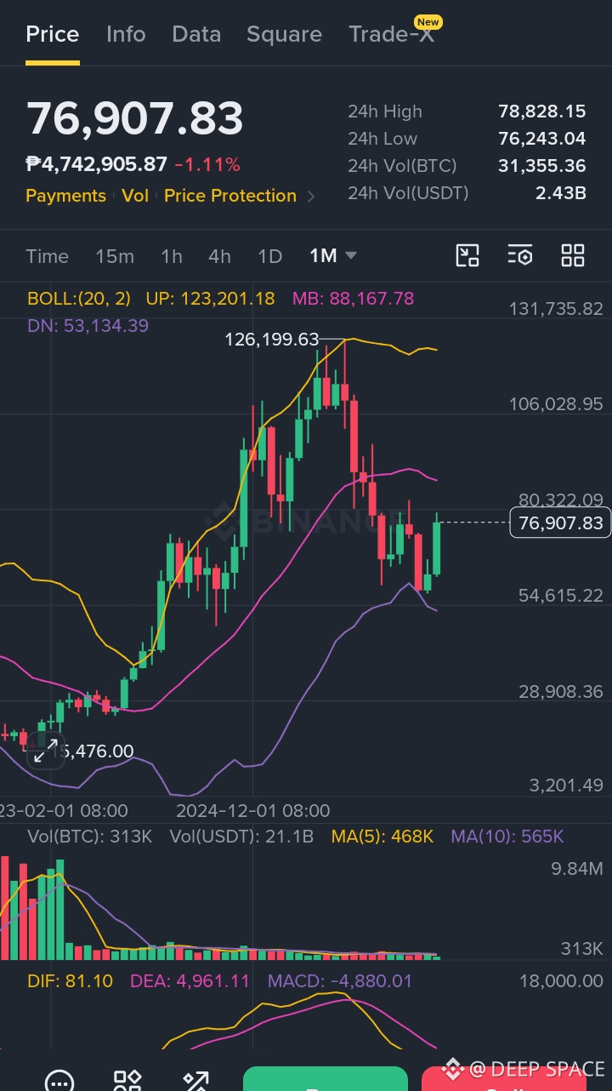Click the DIF: 81.10 indicator value
The height and width of the screenshot is (1091, 612).
(70, 981)
